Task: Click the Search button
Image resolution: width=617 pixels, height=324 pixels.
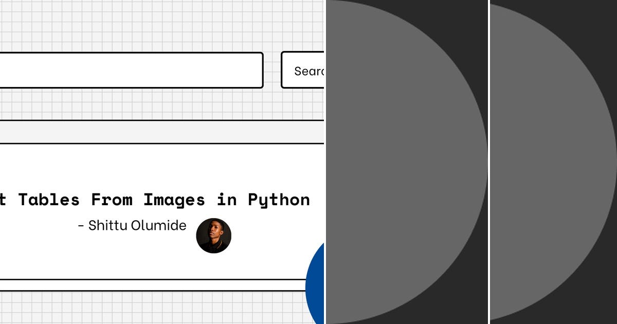Action: 303,70
